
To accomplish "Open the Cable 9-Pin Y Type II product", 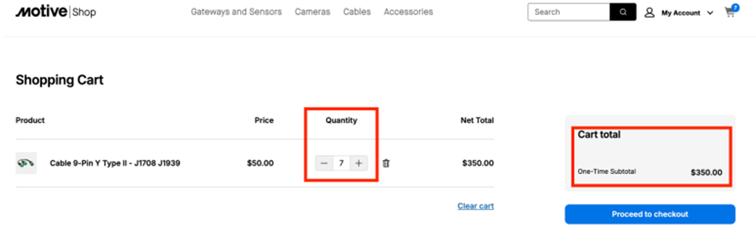I will click(x=115, y=163).
